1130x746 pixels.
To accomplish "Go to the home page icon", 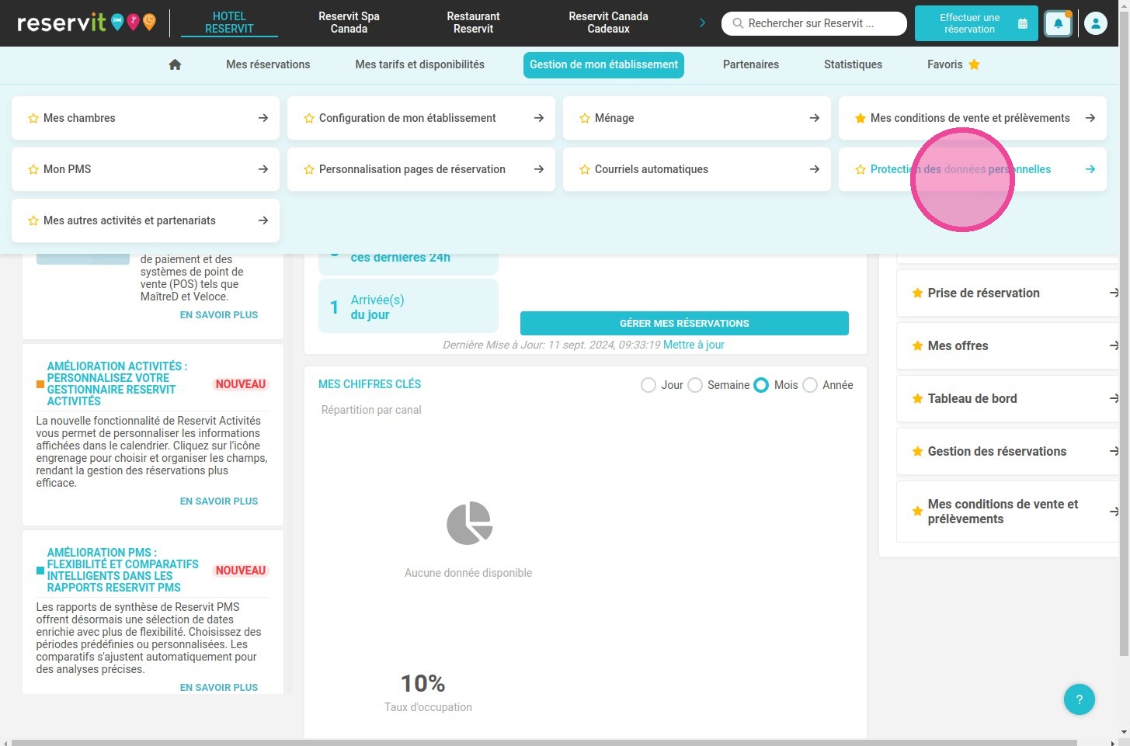I will (x=175, y=64).
